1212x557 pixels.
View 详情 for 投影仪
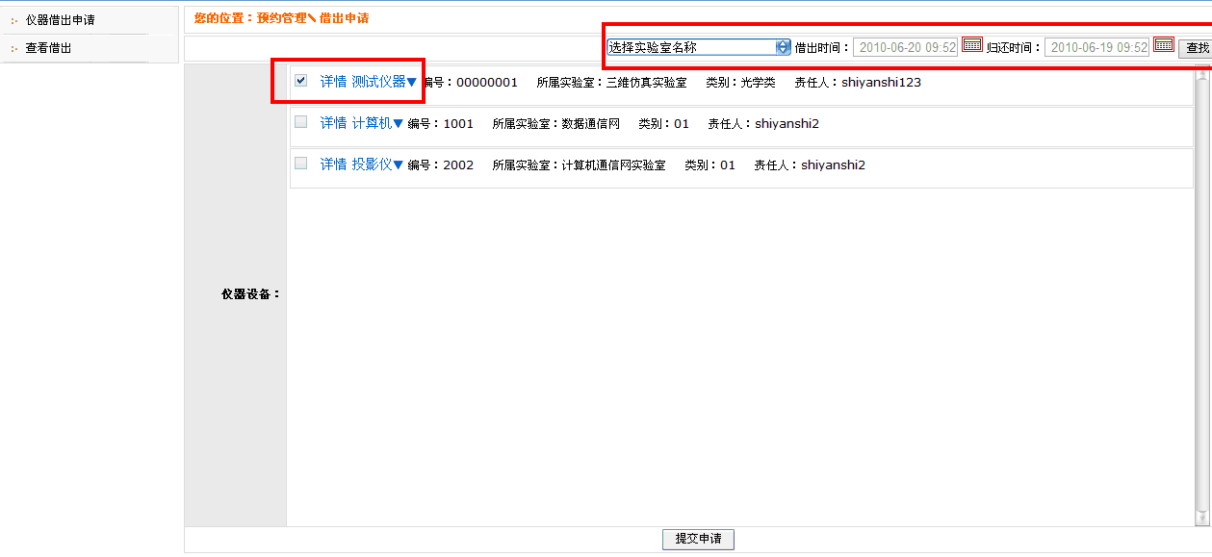click(x=333, y=165)
